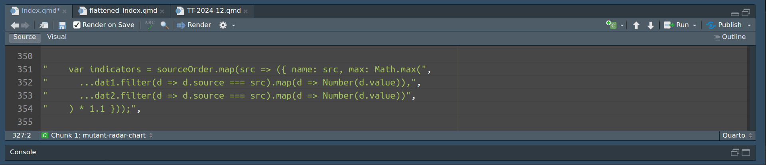Open the TT-2024-12.qmd tab

[213, 11]
